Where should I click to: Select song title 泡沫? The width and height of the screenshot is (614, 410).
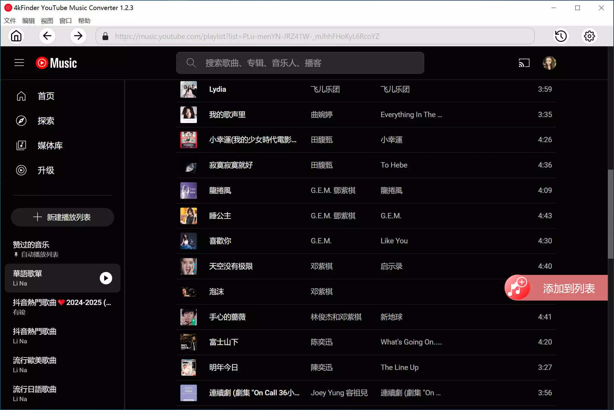(x=216, y=292)
